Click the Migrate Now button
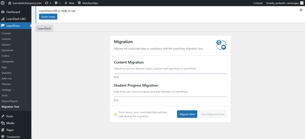 pos(187,114)
